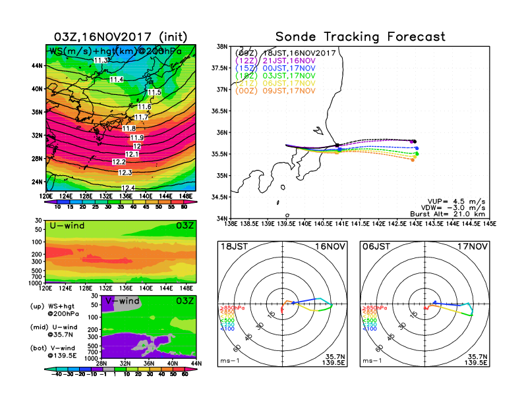Click "03Z" in the U-wind panel
The height and width of the screenshot is (403, 522).
185,226
